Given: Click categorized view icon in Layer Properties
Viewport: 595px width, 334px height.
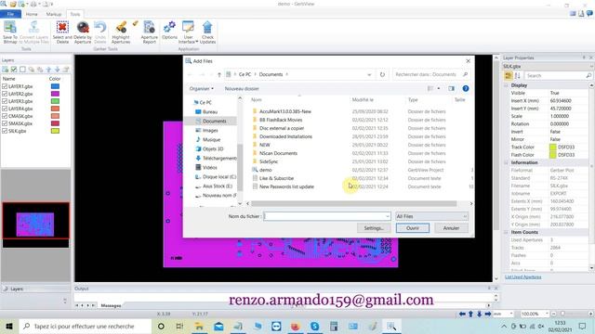Looking at the screenshot, I should [509, 76].
